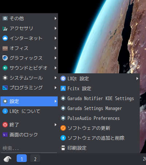
Task: Open the プログラミング menu category
Action: [x=29, y=88]
